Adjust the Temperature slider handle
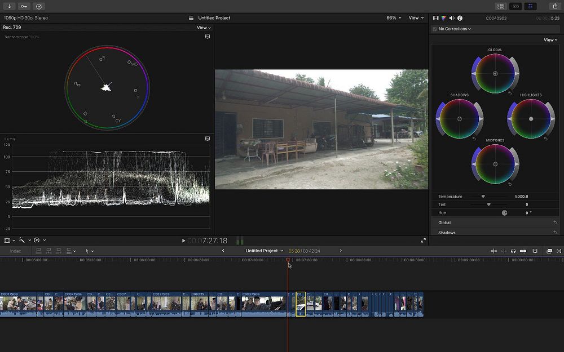564x352 pixels. (x=483, y=197)
